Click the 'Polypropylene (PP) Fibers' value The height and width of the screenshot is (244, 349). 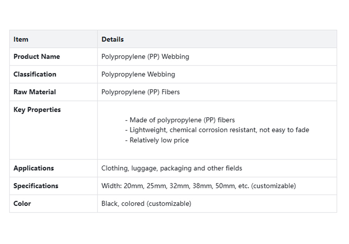(141, 92)
